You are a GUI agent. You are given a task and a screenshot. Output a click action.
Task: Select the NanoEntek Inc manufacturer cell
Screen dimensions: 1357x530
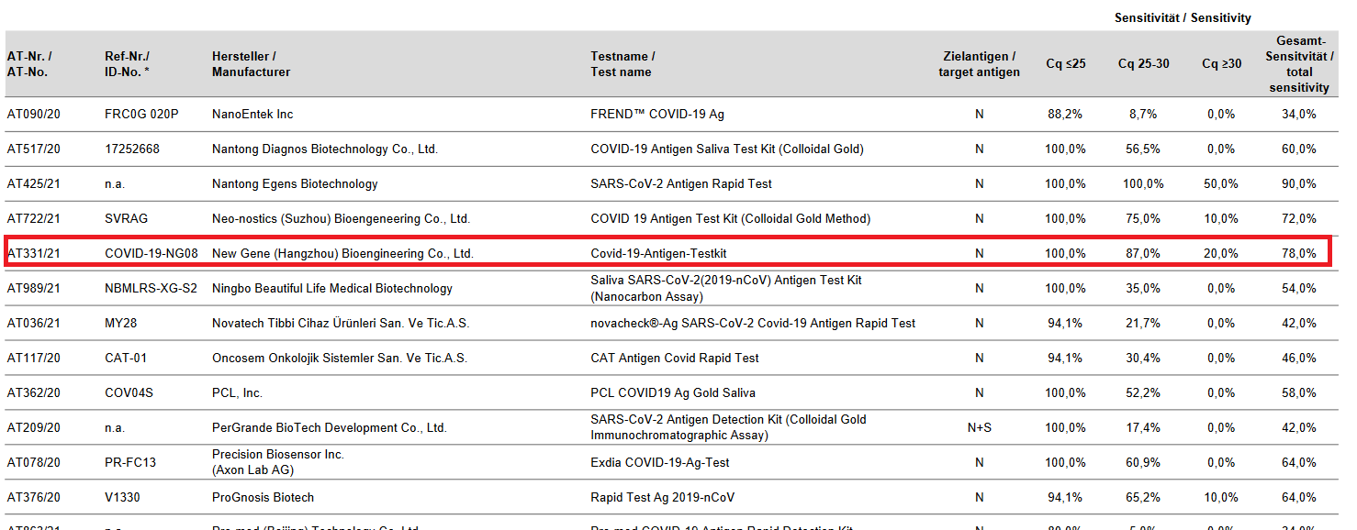(252, 115)
